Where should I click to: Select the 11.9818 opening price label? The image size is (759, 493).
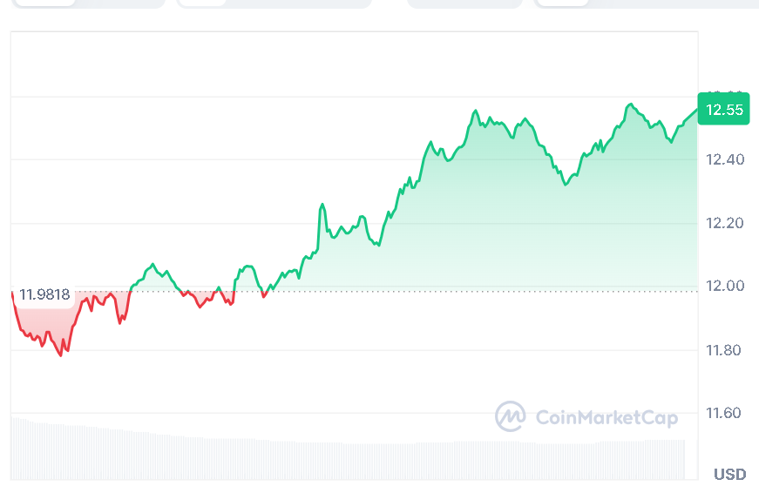click(x=44, y=294)
